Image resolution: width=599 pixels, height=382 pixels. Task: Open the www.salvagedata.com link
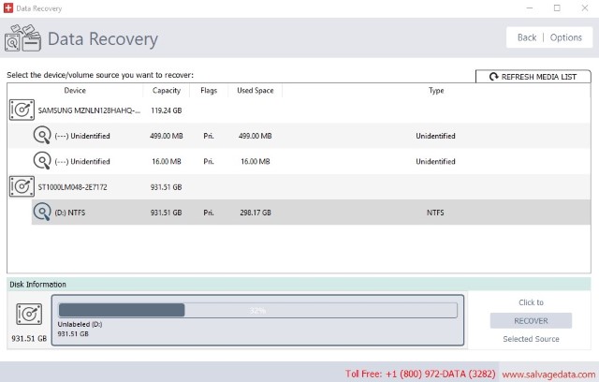[x=544, y=373]
